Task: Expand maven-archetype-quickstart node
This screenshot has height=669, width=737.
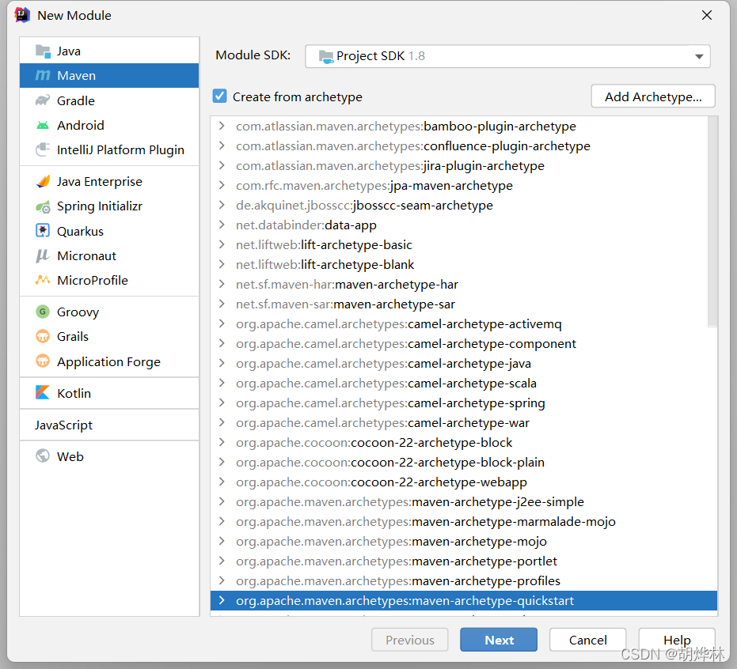Action: (x=222, y=600)
